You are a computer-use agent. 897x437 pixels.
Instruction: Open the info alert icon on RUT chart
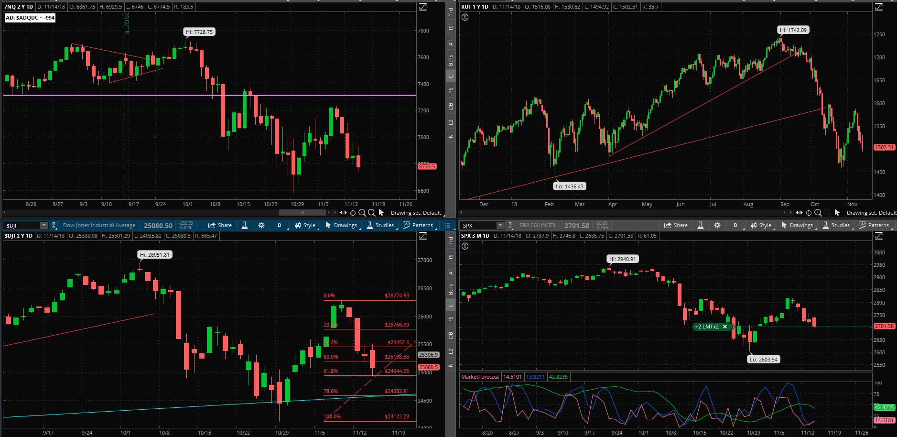click(x=465, y=17)
